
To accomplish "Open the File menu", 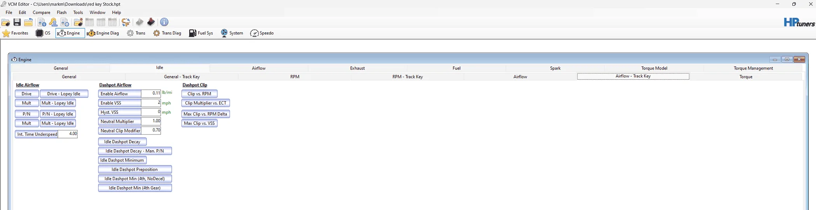I will tap(9, 12).
